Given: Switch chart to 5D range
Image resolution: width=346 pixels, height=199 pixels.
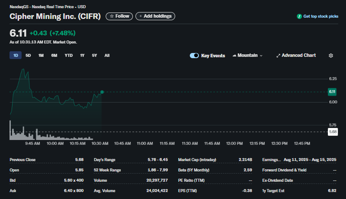Looking at the screenshot, I should (x=28, y=55).
